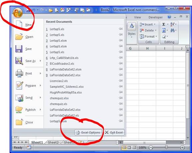192x153 pixels.
Task: Open Customize Quick Access Toolbar dropdown
Action: click(96, 10)
